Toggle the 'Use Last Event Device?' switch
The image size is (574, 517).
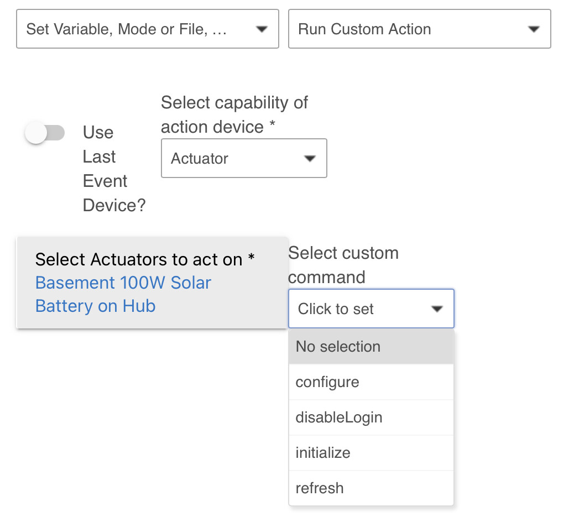[45, 133]
